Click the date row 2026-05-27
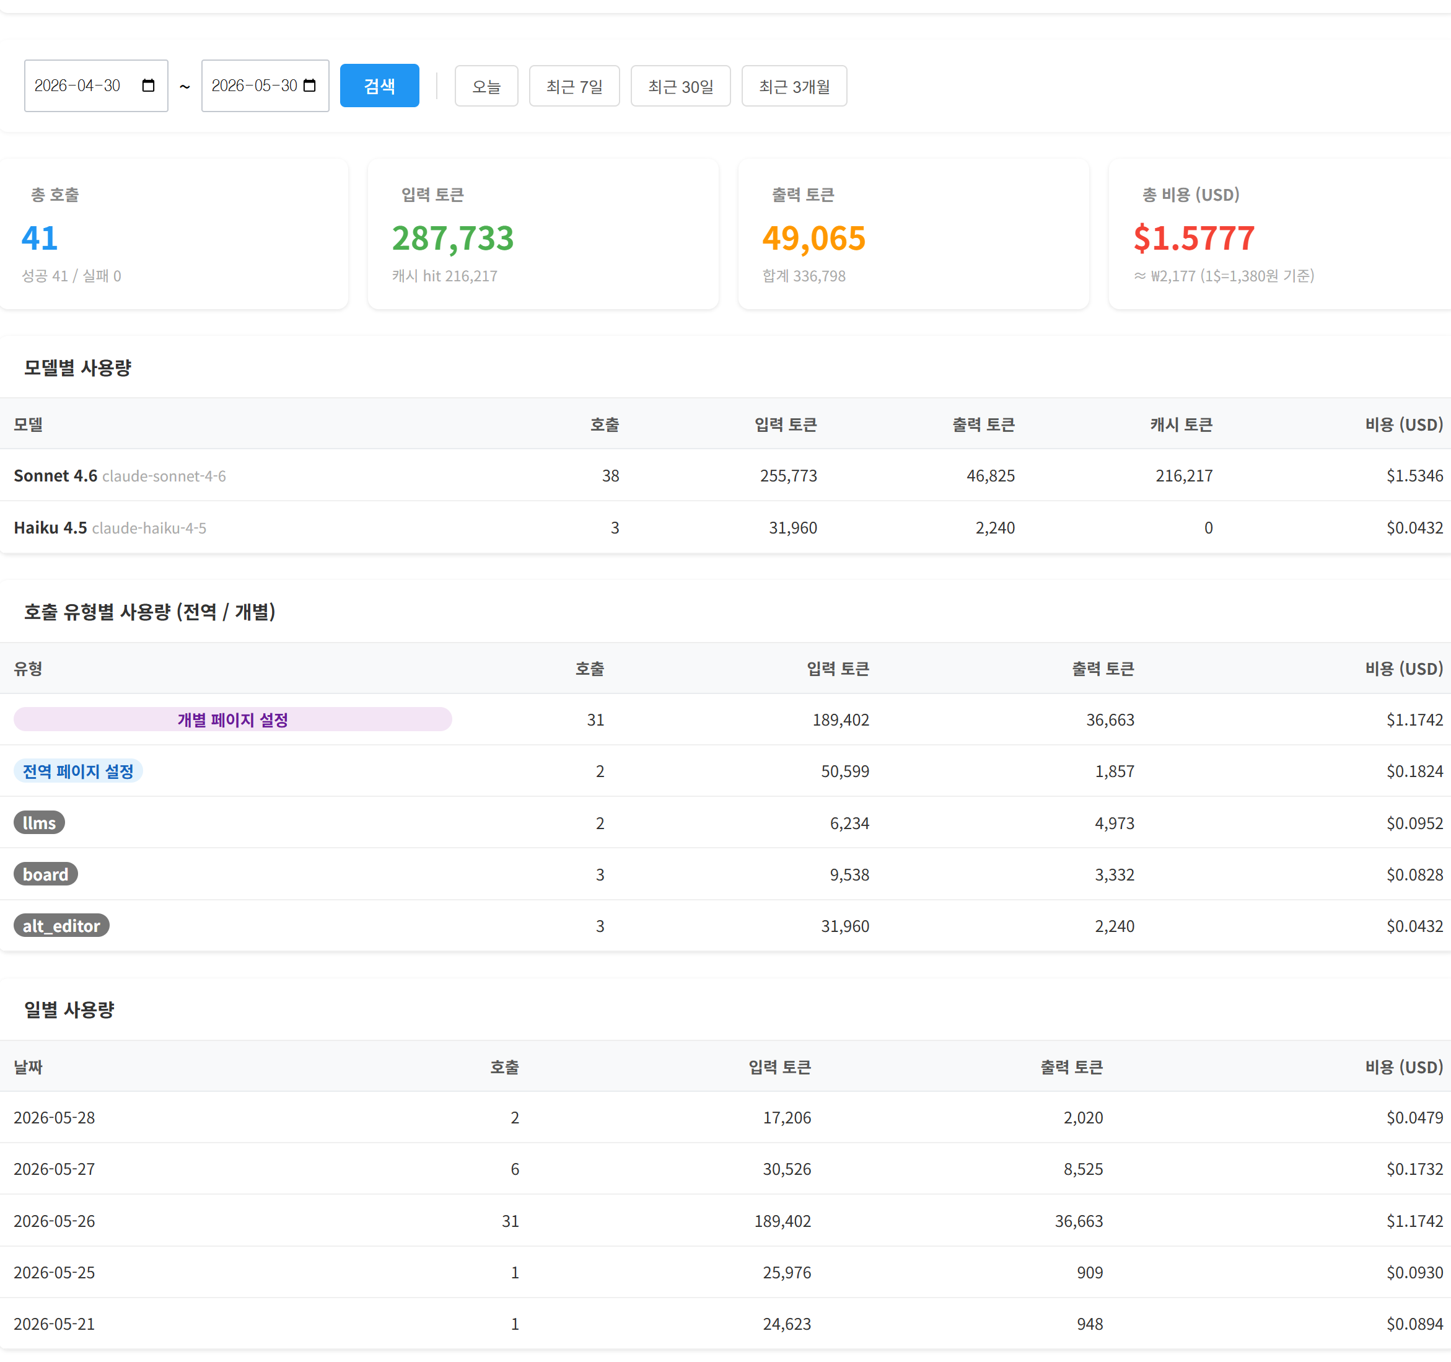Viewport: 1451px width, 1362px height. 54,1169
